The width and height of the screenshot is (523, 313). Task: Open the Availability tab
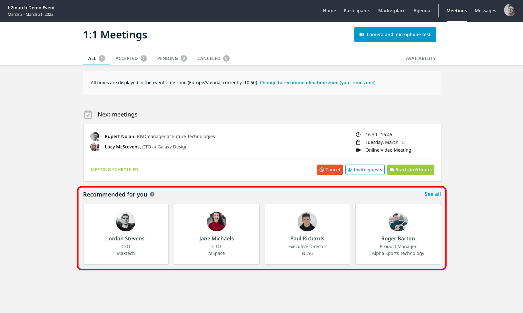click(x=420, y=58)
